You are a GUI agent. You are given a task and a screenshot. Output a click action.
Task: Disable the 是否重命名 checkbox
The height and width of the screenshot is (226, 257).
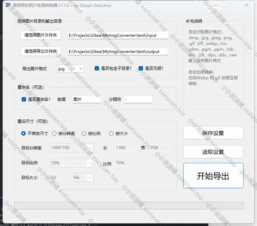pyautogui.click(x=24, y=100)
